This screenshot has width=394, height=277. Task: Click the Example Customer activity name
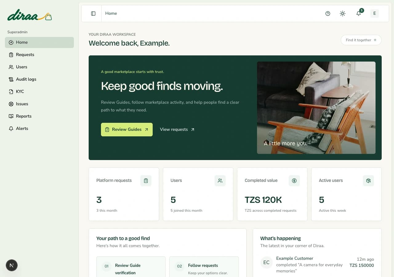pos(295,259)
